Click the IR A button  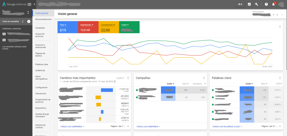point(240,4)
